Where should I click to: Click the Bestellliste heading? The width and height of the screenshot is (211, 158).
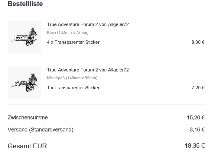pyautogui.click(x=25, y=4)
